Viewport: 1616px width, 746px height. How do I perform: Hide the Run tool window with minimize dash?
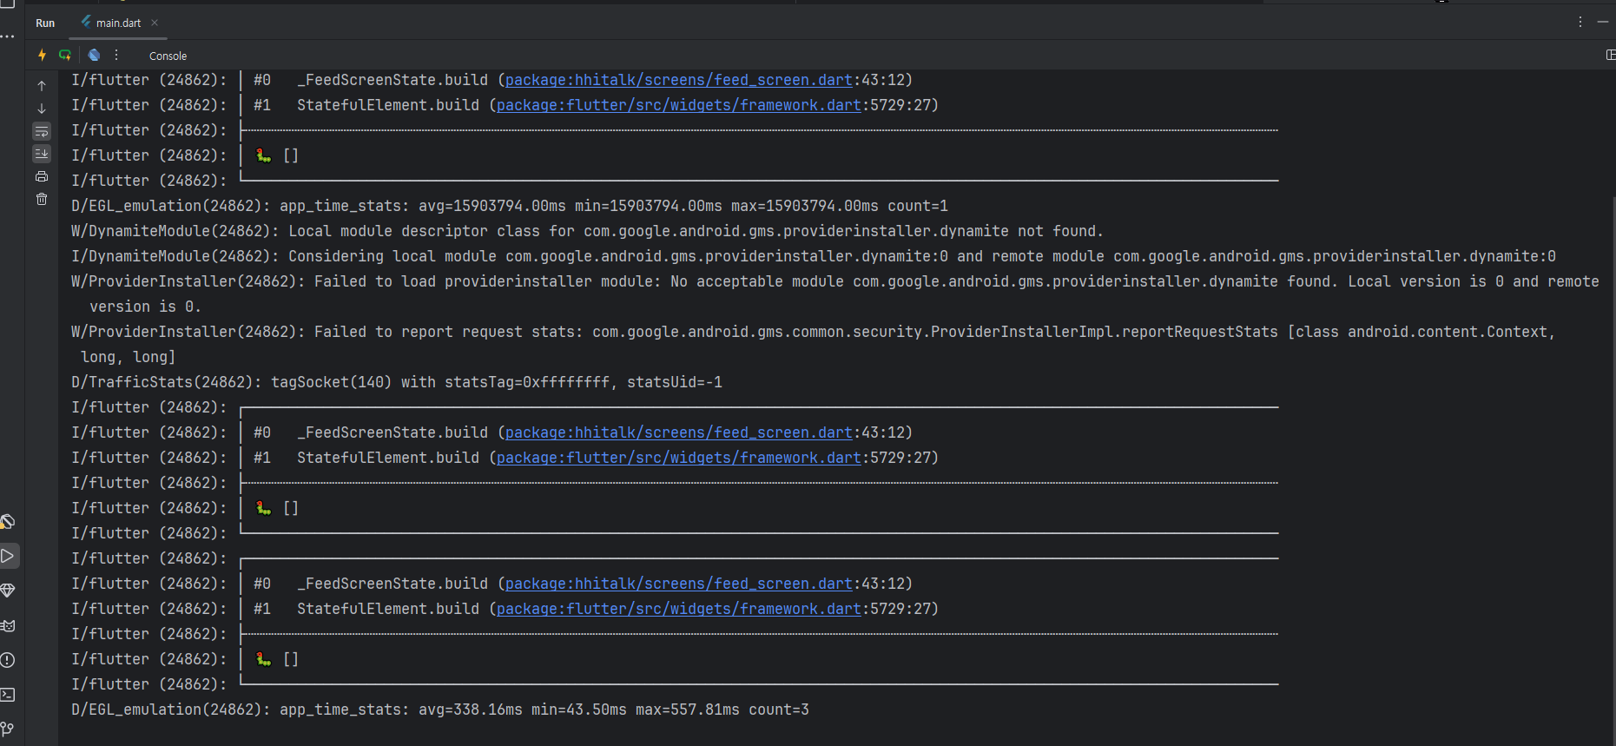(1603, 22)
